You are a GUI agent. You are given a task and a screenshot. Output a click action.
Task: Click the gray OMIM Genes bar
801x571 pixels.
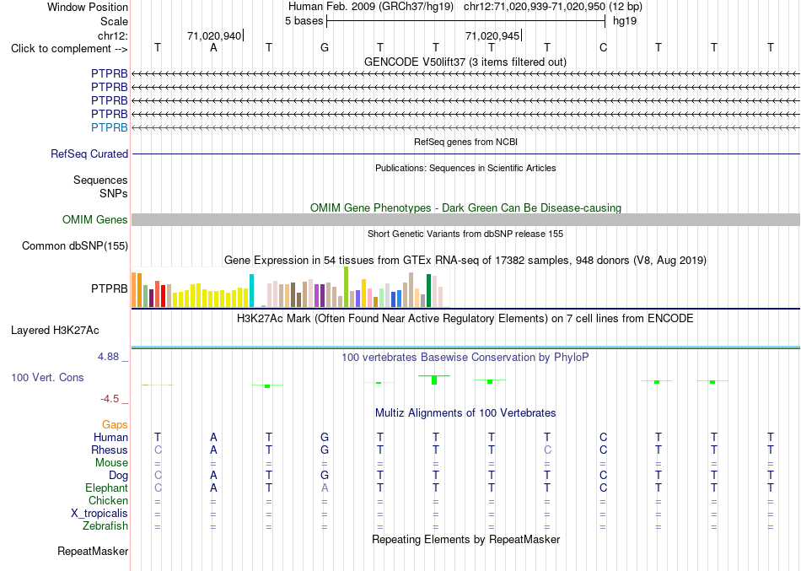tap(465, 220)
